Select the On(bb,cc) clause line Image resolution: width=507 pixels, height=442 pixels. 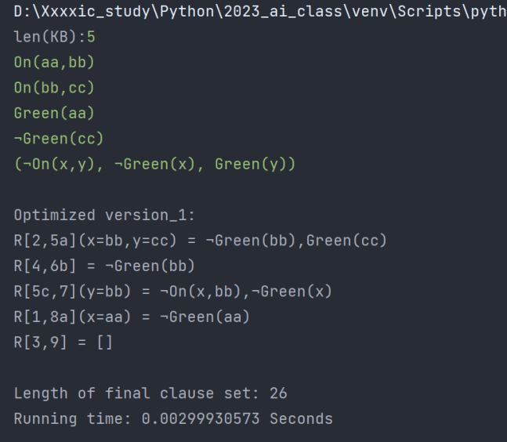(54, 88)
